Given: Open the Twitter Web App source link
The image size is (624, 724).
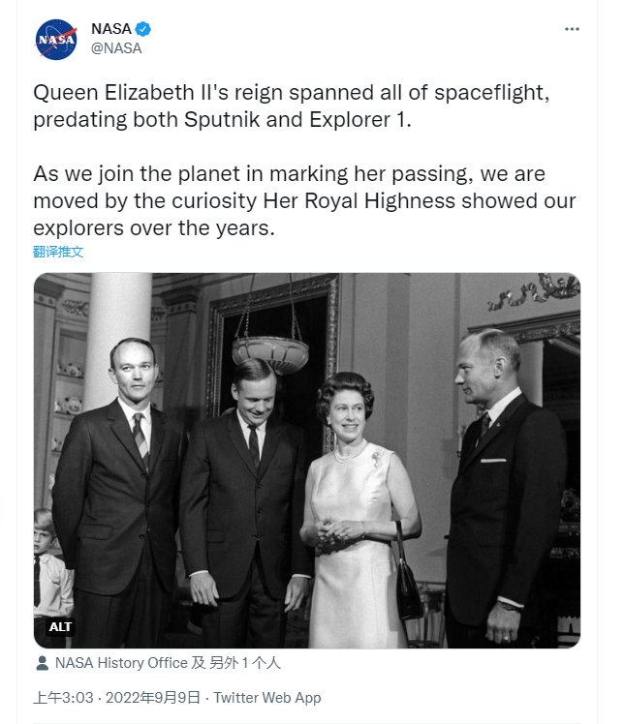Looking at the screenshot, I should click(267, 697).
